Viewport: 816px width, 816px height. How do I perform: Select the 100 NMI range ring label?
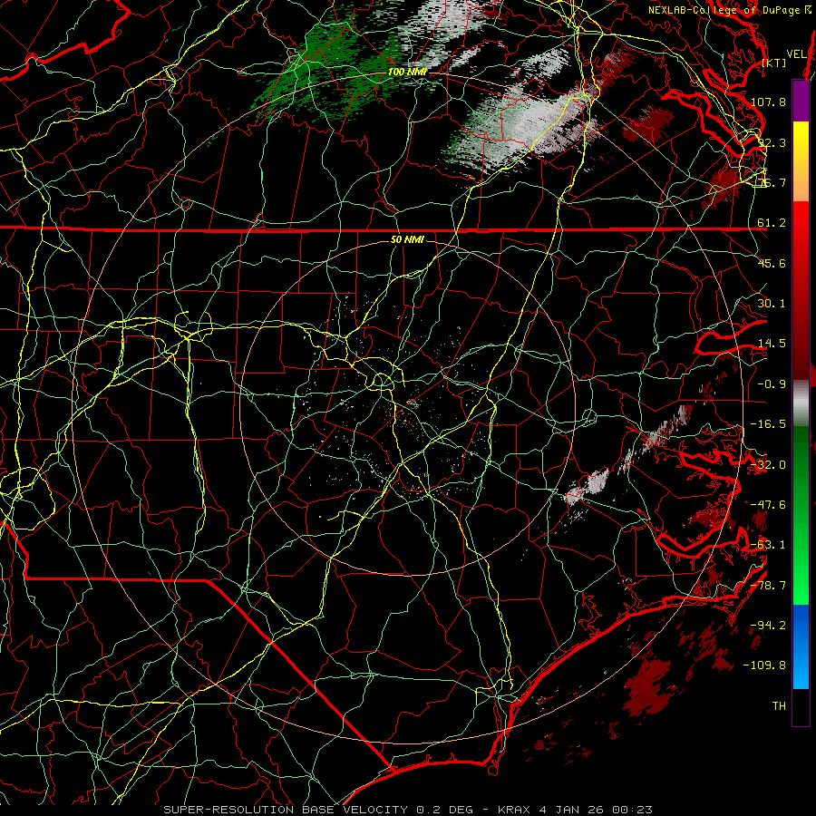coord(407,72)
